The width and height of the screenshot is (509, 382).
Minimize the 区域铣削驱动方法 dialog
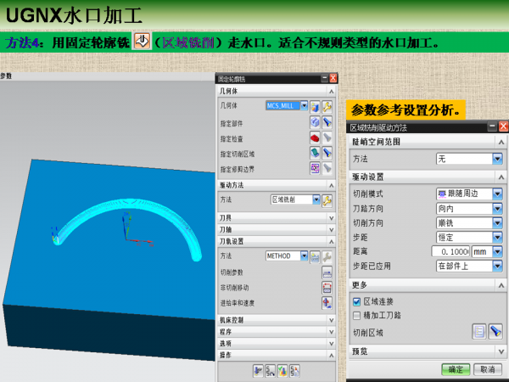pyautogui.click(x=492, y=126)
